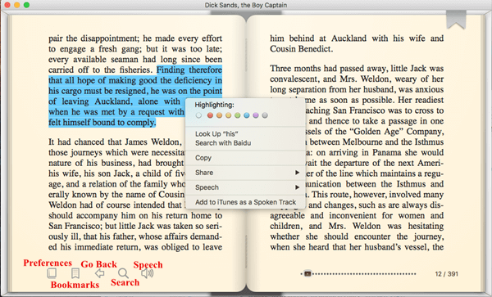Open Search with the magnifying glass icon
Image resolution: width=492 pixels, height=297 pixels.
tap(123, 273)
